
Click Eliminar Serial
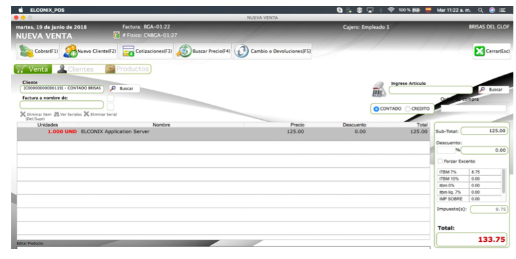click(100, 114)
